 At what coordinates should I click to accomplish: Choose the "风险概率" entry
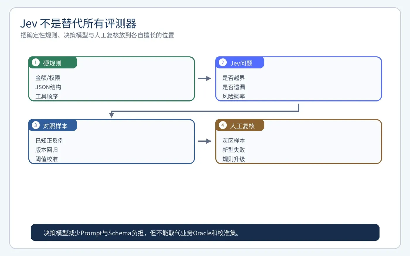[234, 96]
